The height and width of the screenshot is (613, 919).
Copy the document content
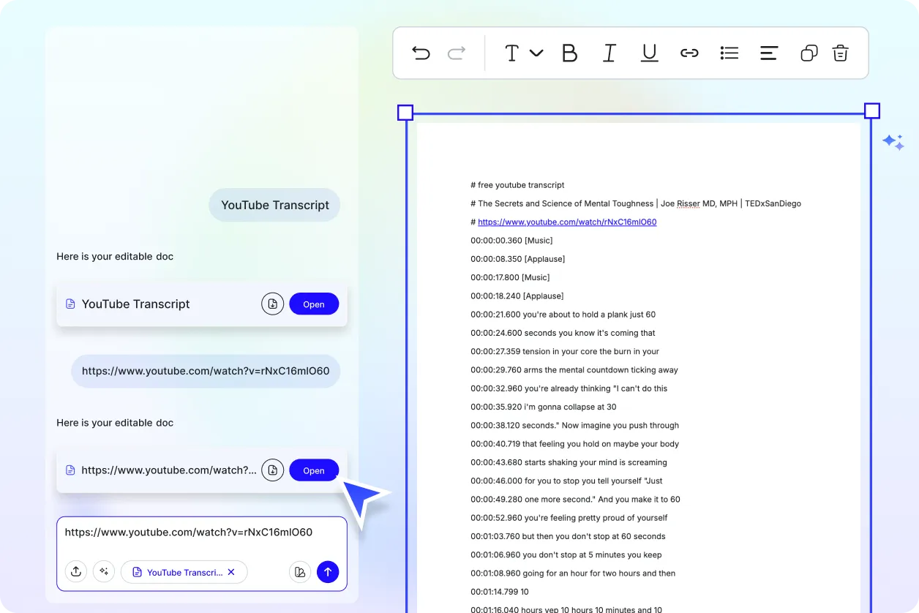(x=809, y=53)
